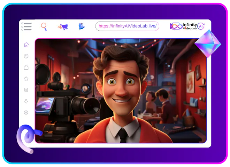Select the circular dial sidebar icon
230x167 pixels.
coord(26,56)
